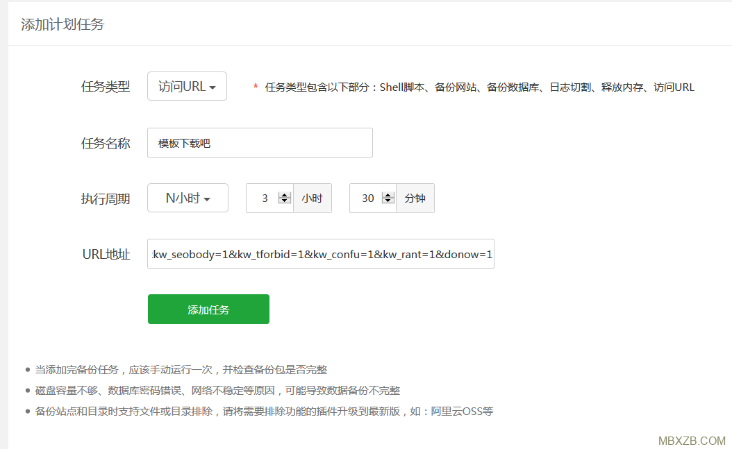Image resolution: width=732 pixels, height=449 pixels.
Task: Decrease the minutes value with down arrow
Action: [x=388, y=201]
